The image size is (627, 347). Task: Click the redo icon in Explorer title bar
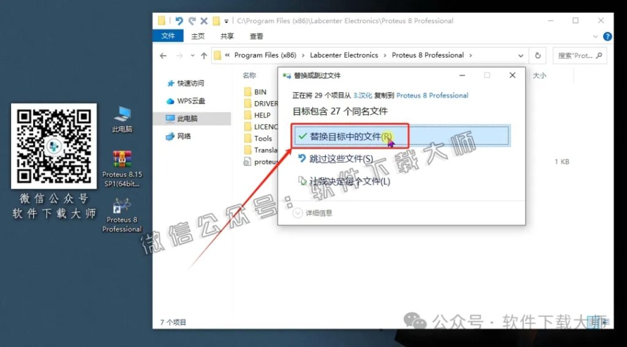192,21
